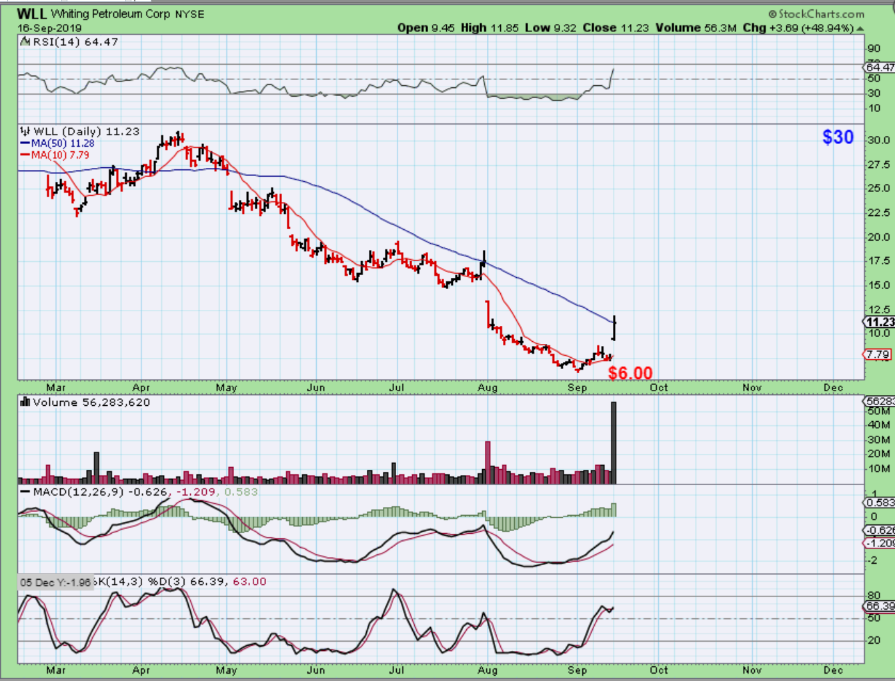Click the 64.47 RSI value axis label

pos(880,67)
